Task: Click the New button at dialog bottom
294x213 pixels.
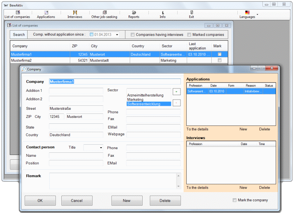Action: 127,201
